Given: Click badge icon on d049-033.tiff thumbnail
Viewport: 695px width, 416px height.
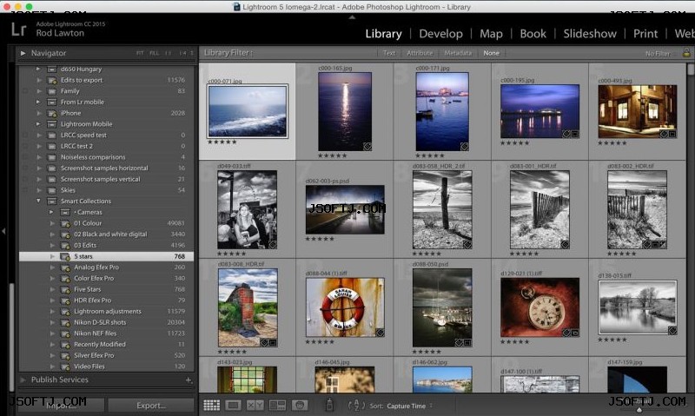Looking at the screenshot, I should (x=273, y=245).
